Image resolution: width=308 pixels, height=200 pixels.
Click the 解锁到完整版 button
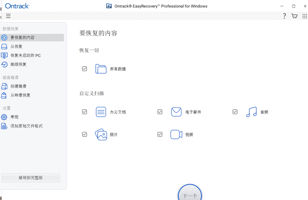[31, 178]
